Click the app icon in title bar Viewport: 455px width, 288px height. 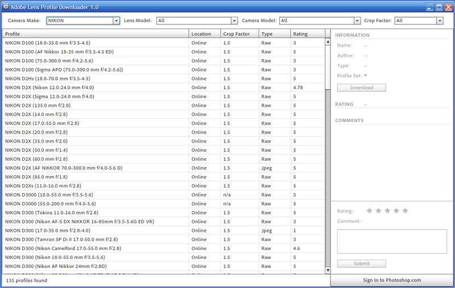tap(5, 7)
